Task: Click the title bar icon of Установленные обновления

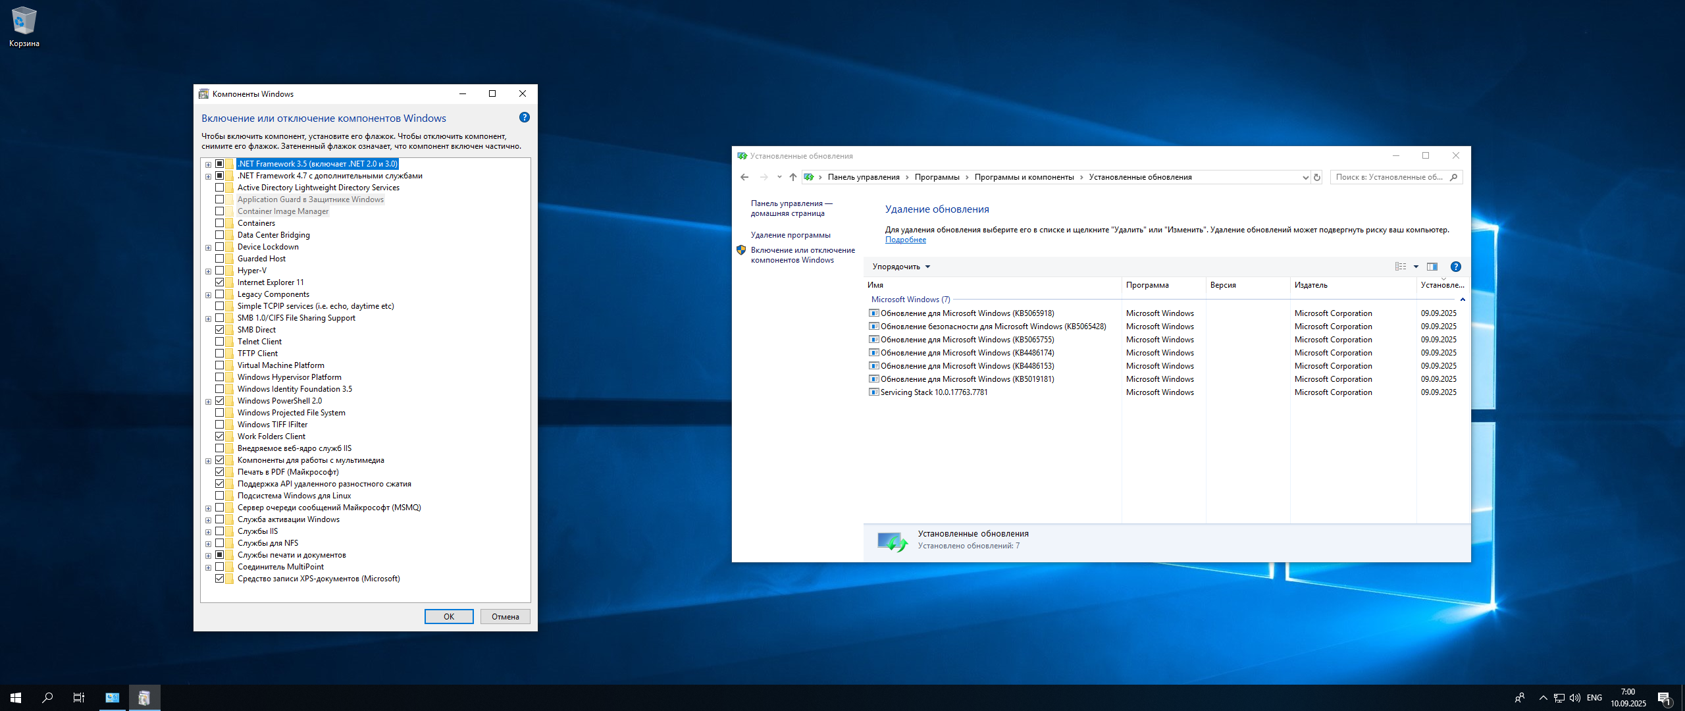Action: pos(742,156)
